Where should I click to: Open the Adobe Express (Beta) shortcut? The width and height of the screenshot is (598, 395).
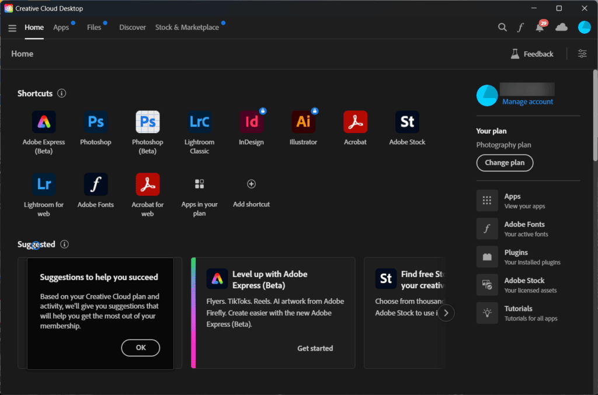(x=44, y=122)
